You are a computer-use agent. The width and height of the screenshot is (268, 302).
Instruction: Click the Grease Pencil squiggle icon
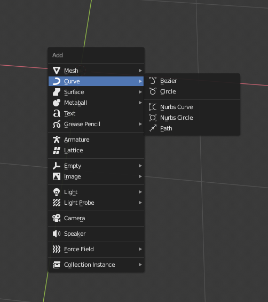point(57,124)
